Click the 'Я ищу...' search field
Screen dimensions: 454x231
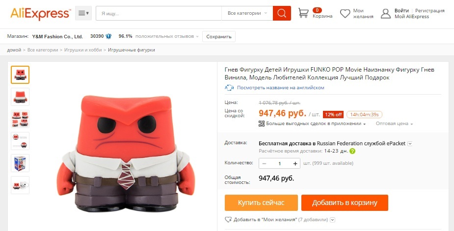coord(158,13)
